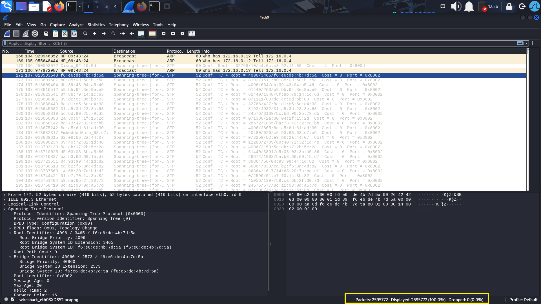Switch to workspace 2

tap(97, 6)
